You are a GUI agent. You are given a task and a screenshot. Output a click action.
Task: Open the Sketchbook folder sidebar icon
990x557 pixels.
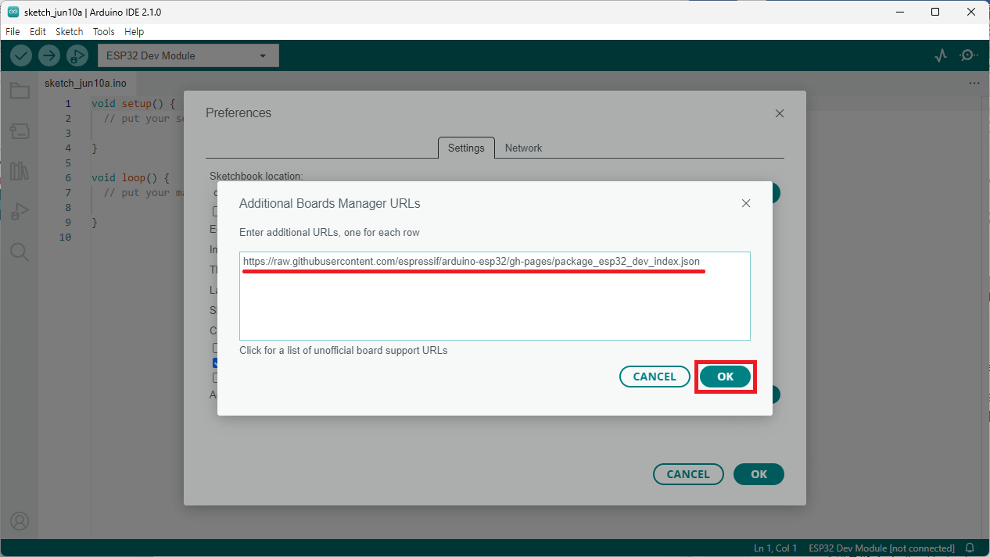(x=20, y=91)
